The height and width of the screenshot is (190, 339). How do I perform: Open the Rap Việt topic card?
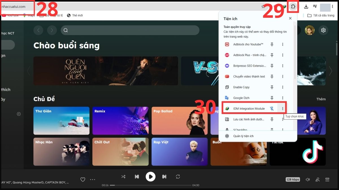click(180, 151)
